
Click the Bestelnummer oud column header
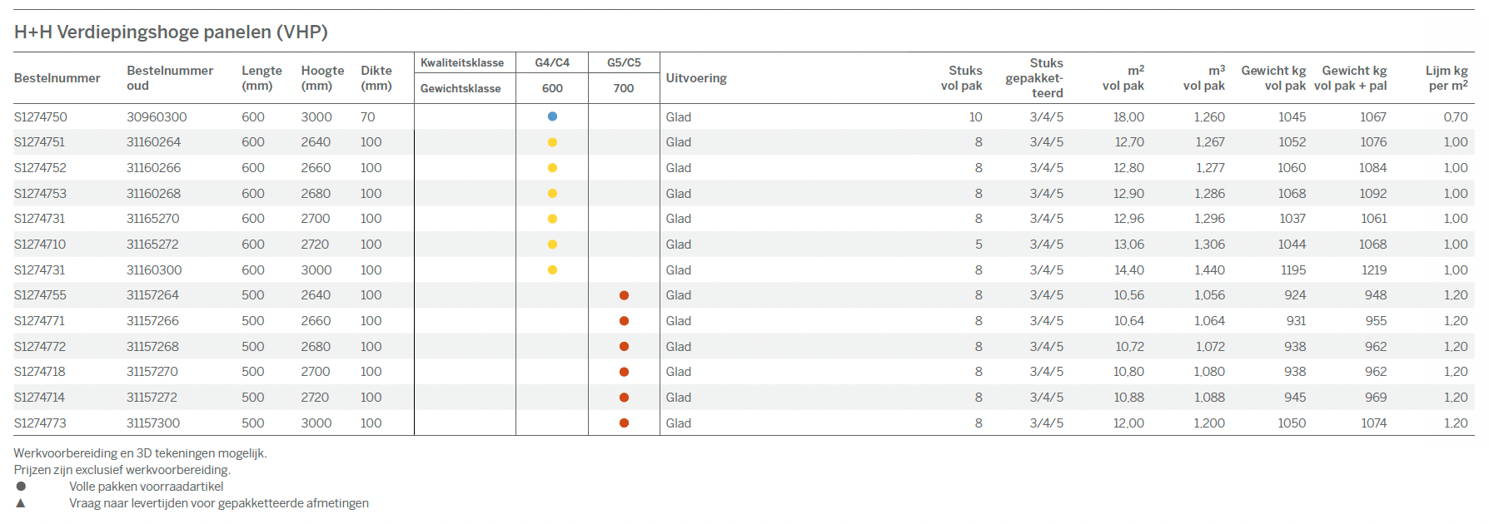(x=170, y=78)
